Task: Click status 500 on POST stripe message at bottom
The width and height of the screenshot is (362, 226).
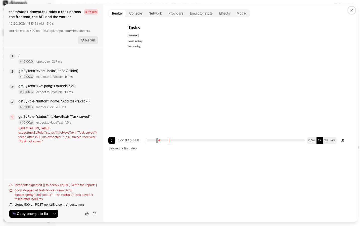Action: (x=50, y=205)
